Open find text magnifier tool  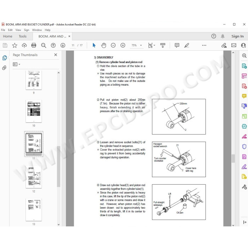(x=44, y=45)
